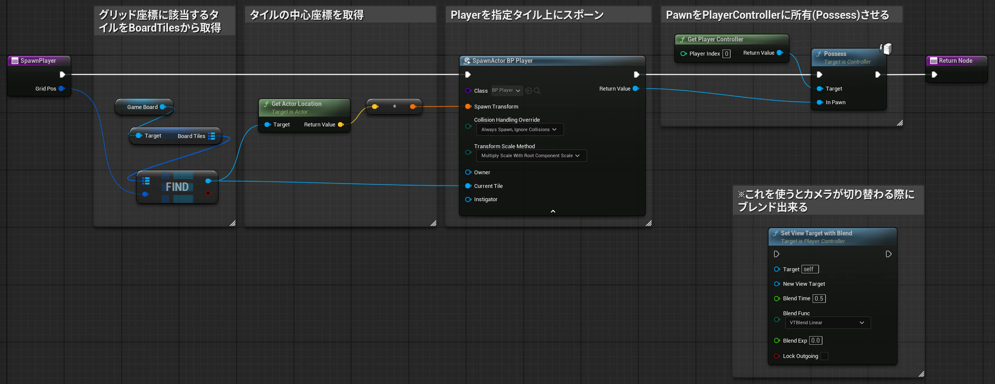The height and width of the screenshot is (384, 995).
Task: Select the Possess node title
Action: (835, 54)
